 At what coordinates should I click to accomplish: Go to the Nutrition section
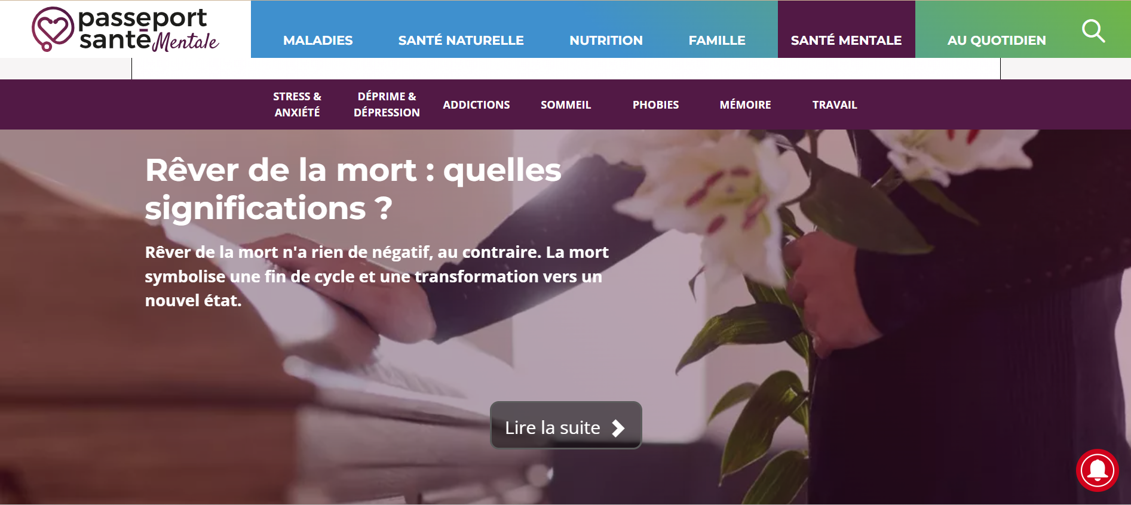[606, 41]
